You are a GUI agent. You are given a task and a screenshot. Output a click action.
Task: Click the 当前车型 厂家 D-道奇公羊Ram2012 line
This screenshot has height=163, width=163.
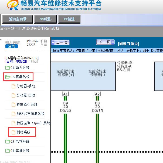[30, 28]
